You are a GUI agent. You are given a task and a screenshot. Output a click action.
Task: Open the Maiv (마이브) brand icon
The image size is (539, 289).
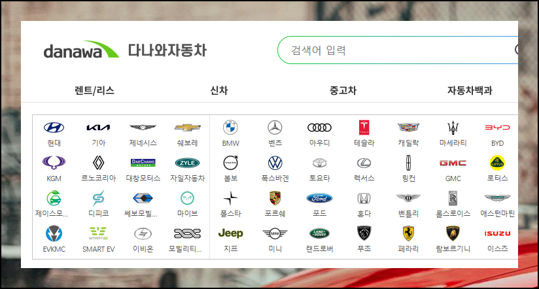click(187, 198)
